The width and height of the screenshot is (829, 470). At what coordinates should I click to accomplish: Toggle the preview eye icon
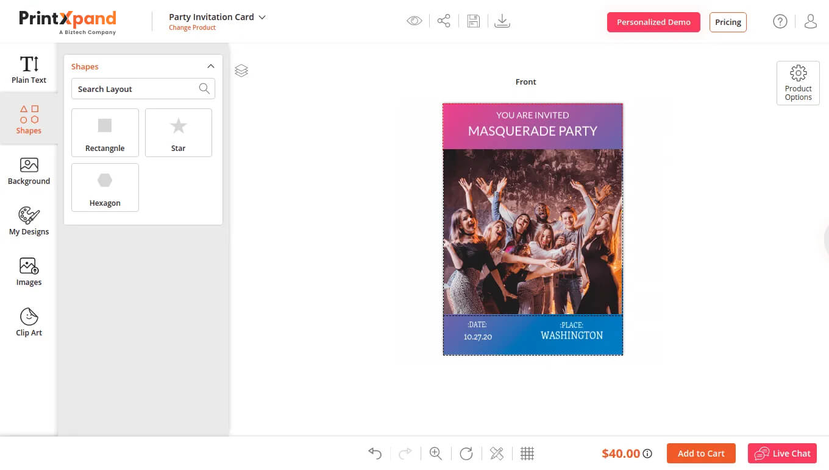point(415,21)
